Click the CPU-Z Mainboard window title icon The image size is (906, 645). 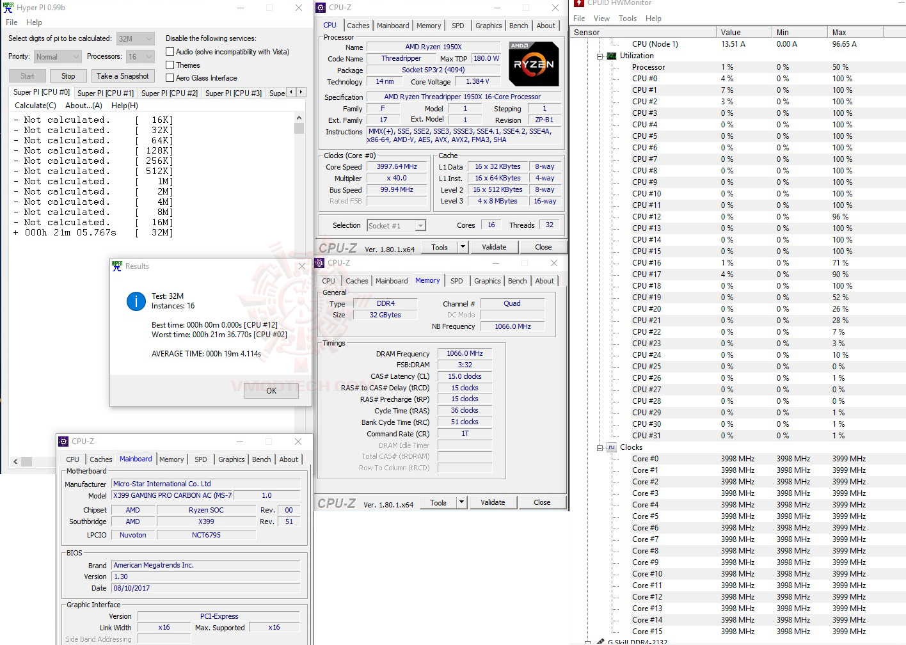coord(63,442)
